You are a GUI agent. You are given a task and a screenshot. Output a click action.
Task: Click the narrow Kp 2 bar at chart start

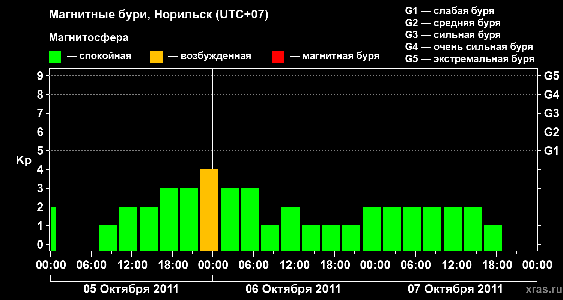click(53, 229)
